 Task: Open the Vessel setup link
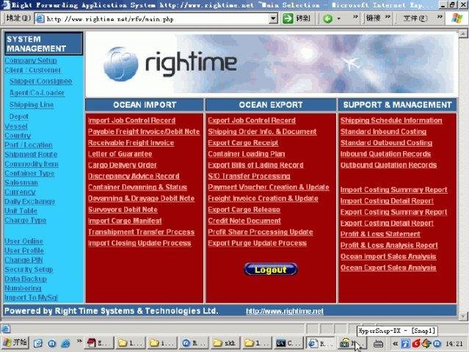[x=16, y=126]
